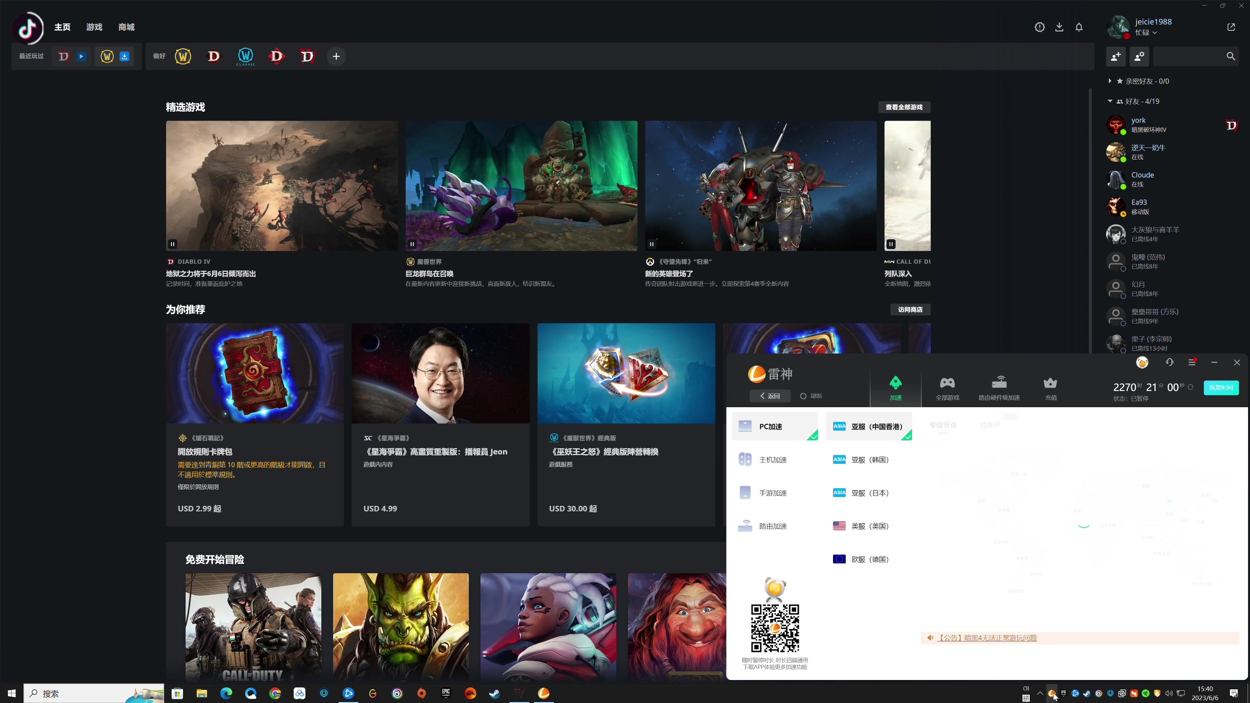Click the Windows search box
The image size is (1250, 703).
tap(94, 693)
